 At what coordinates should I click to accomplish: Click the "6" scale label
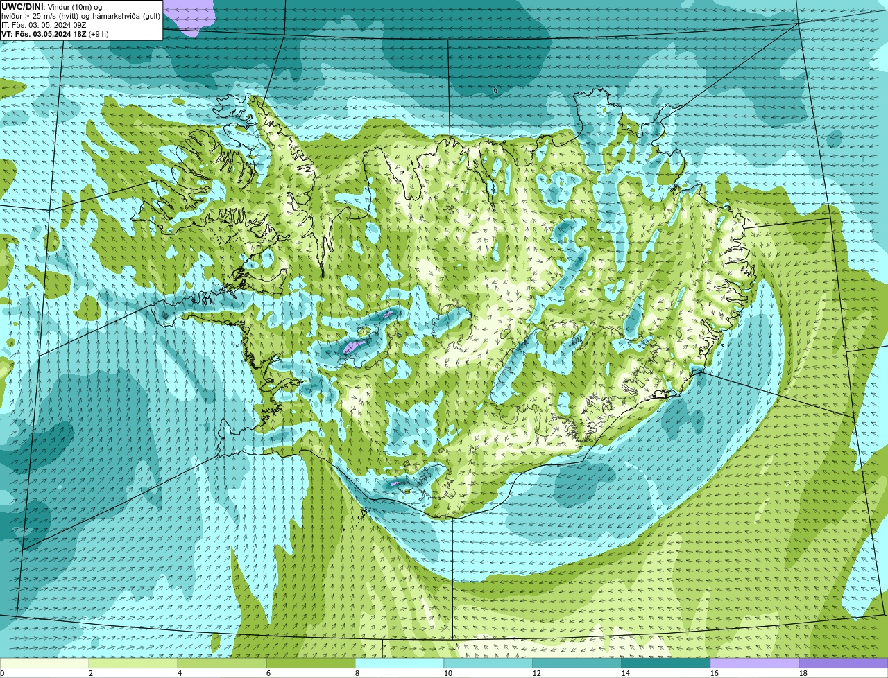pyautogui.click(x=268, y=673)
